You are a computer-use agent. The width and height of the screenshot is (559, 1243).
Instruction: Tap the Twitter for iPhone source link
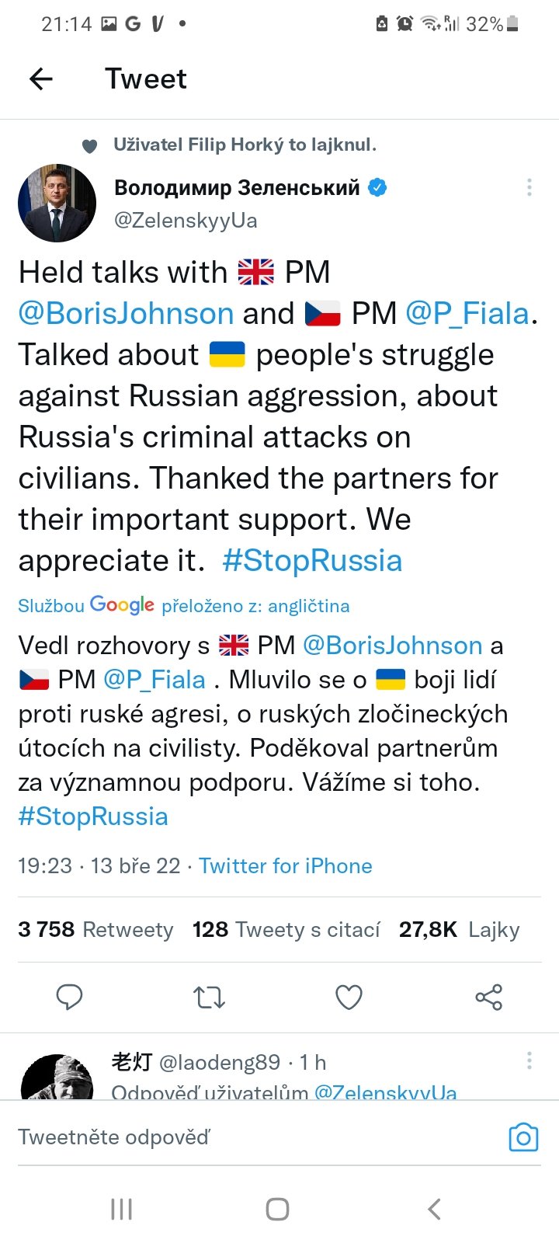(x=286, y=865)
